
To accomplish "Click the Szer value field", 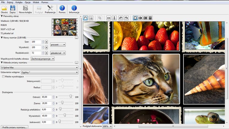I will point(36,42).
